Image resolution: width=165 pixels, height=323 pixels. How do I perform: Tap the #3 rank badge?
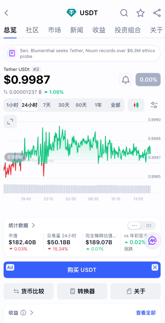click(36, 70)
